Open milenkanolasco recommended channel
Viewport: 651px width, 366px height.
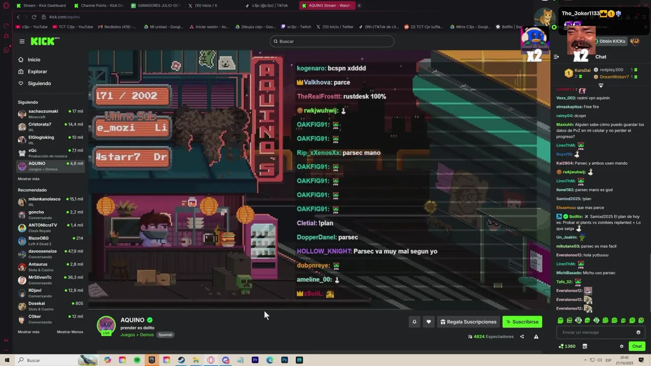(x=50, y=202)
